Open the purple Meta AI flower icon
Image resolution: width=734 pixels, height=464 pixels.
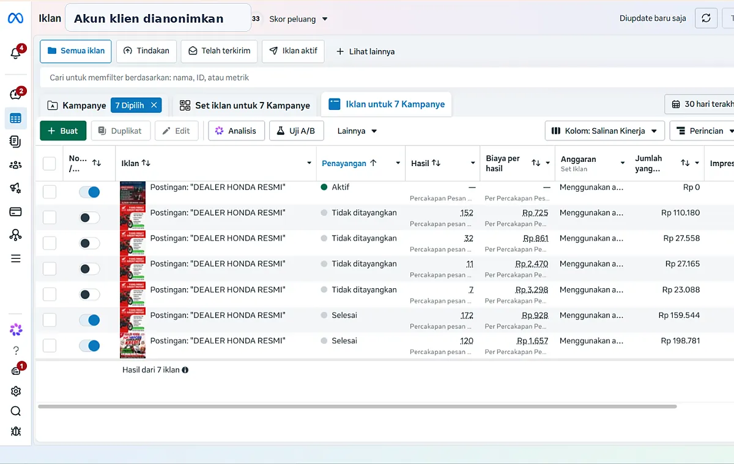point(16,330)
